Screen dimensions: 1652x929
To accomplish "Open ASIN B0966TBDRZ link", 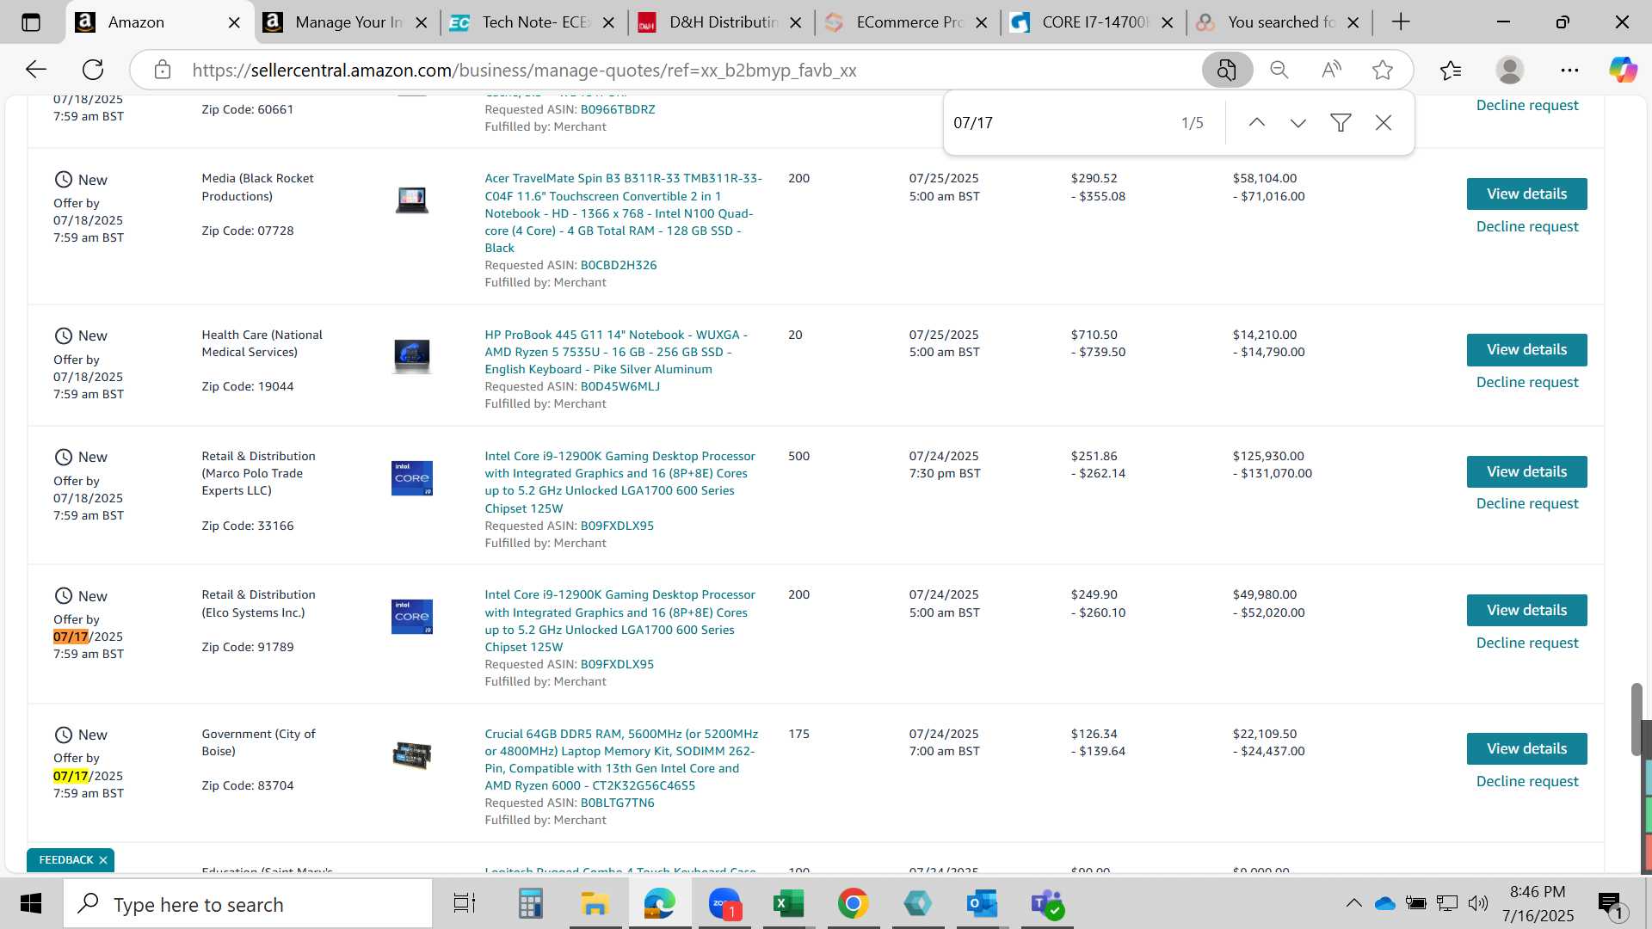I will pyautogui.click(x=618, y=109).
